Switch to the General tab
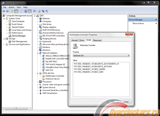 [75, 40]
